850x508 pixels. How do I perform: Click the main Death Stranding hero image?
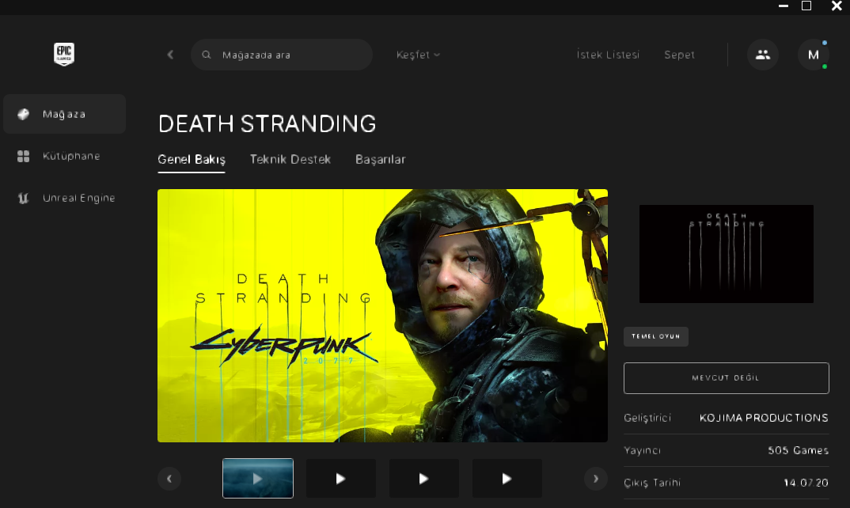coord(382,316)
